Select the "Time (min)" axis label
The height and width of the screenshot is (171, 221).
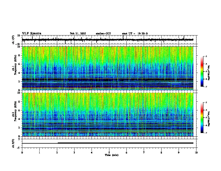(112, 155)
